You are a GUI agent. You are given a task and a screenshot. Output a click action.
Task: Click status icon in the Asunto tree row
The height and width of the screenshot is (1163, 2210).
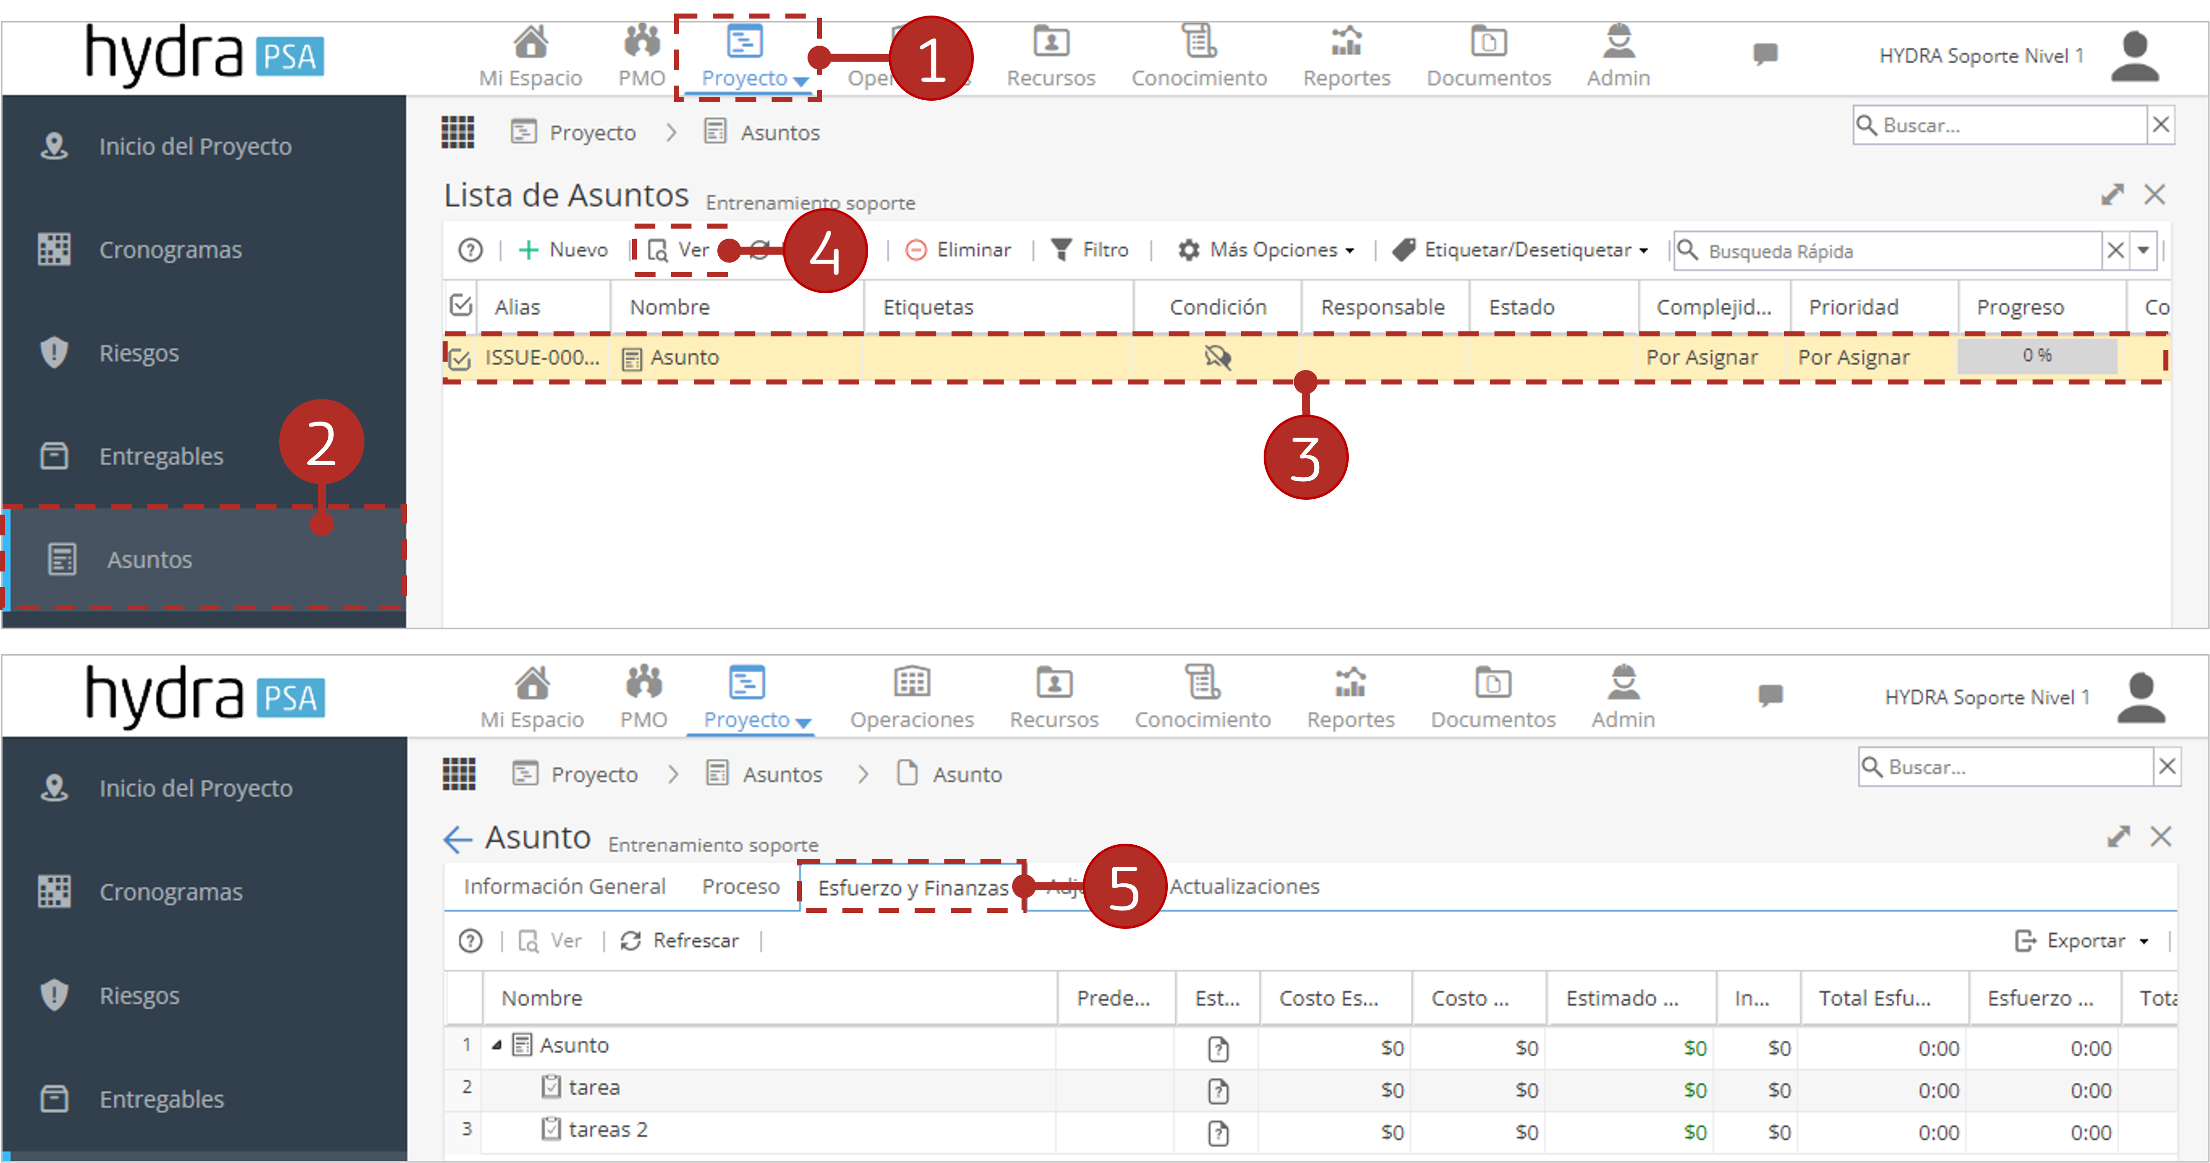click(1218, 1049)
